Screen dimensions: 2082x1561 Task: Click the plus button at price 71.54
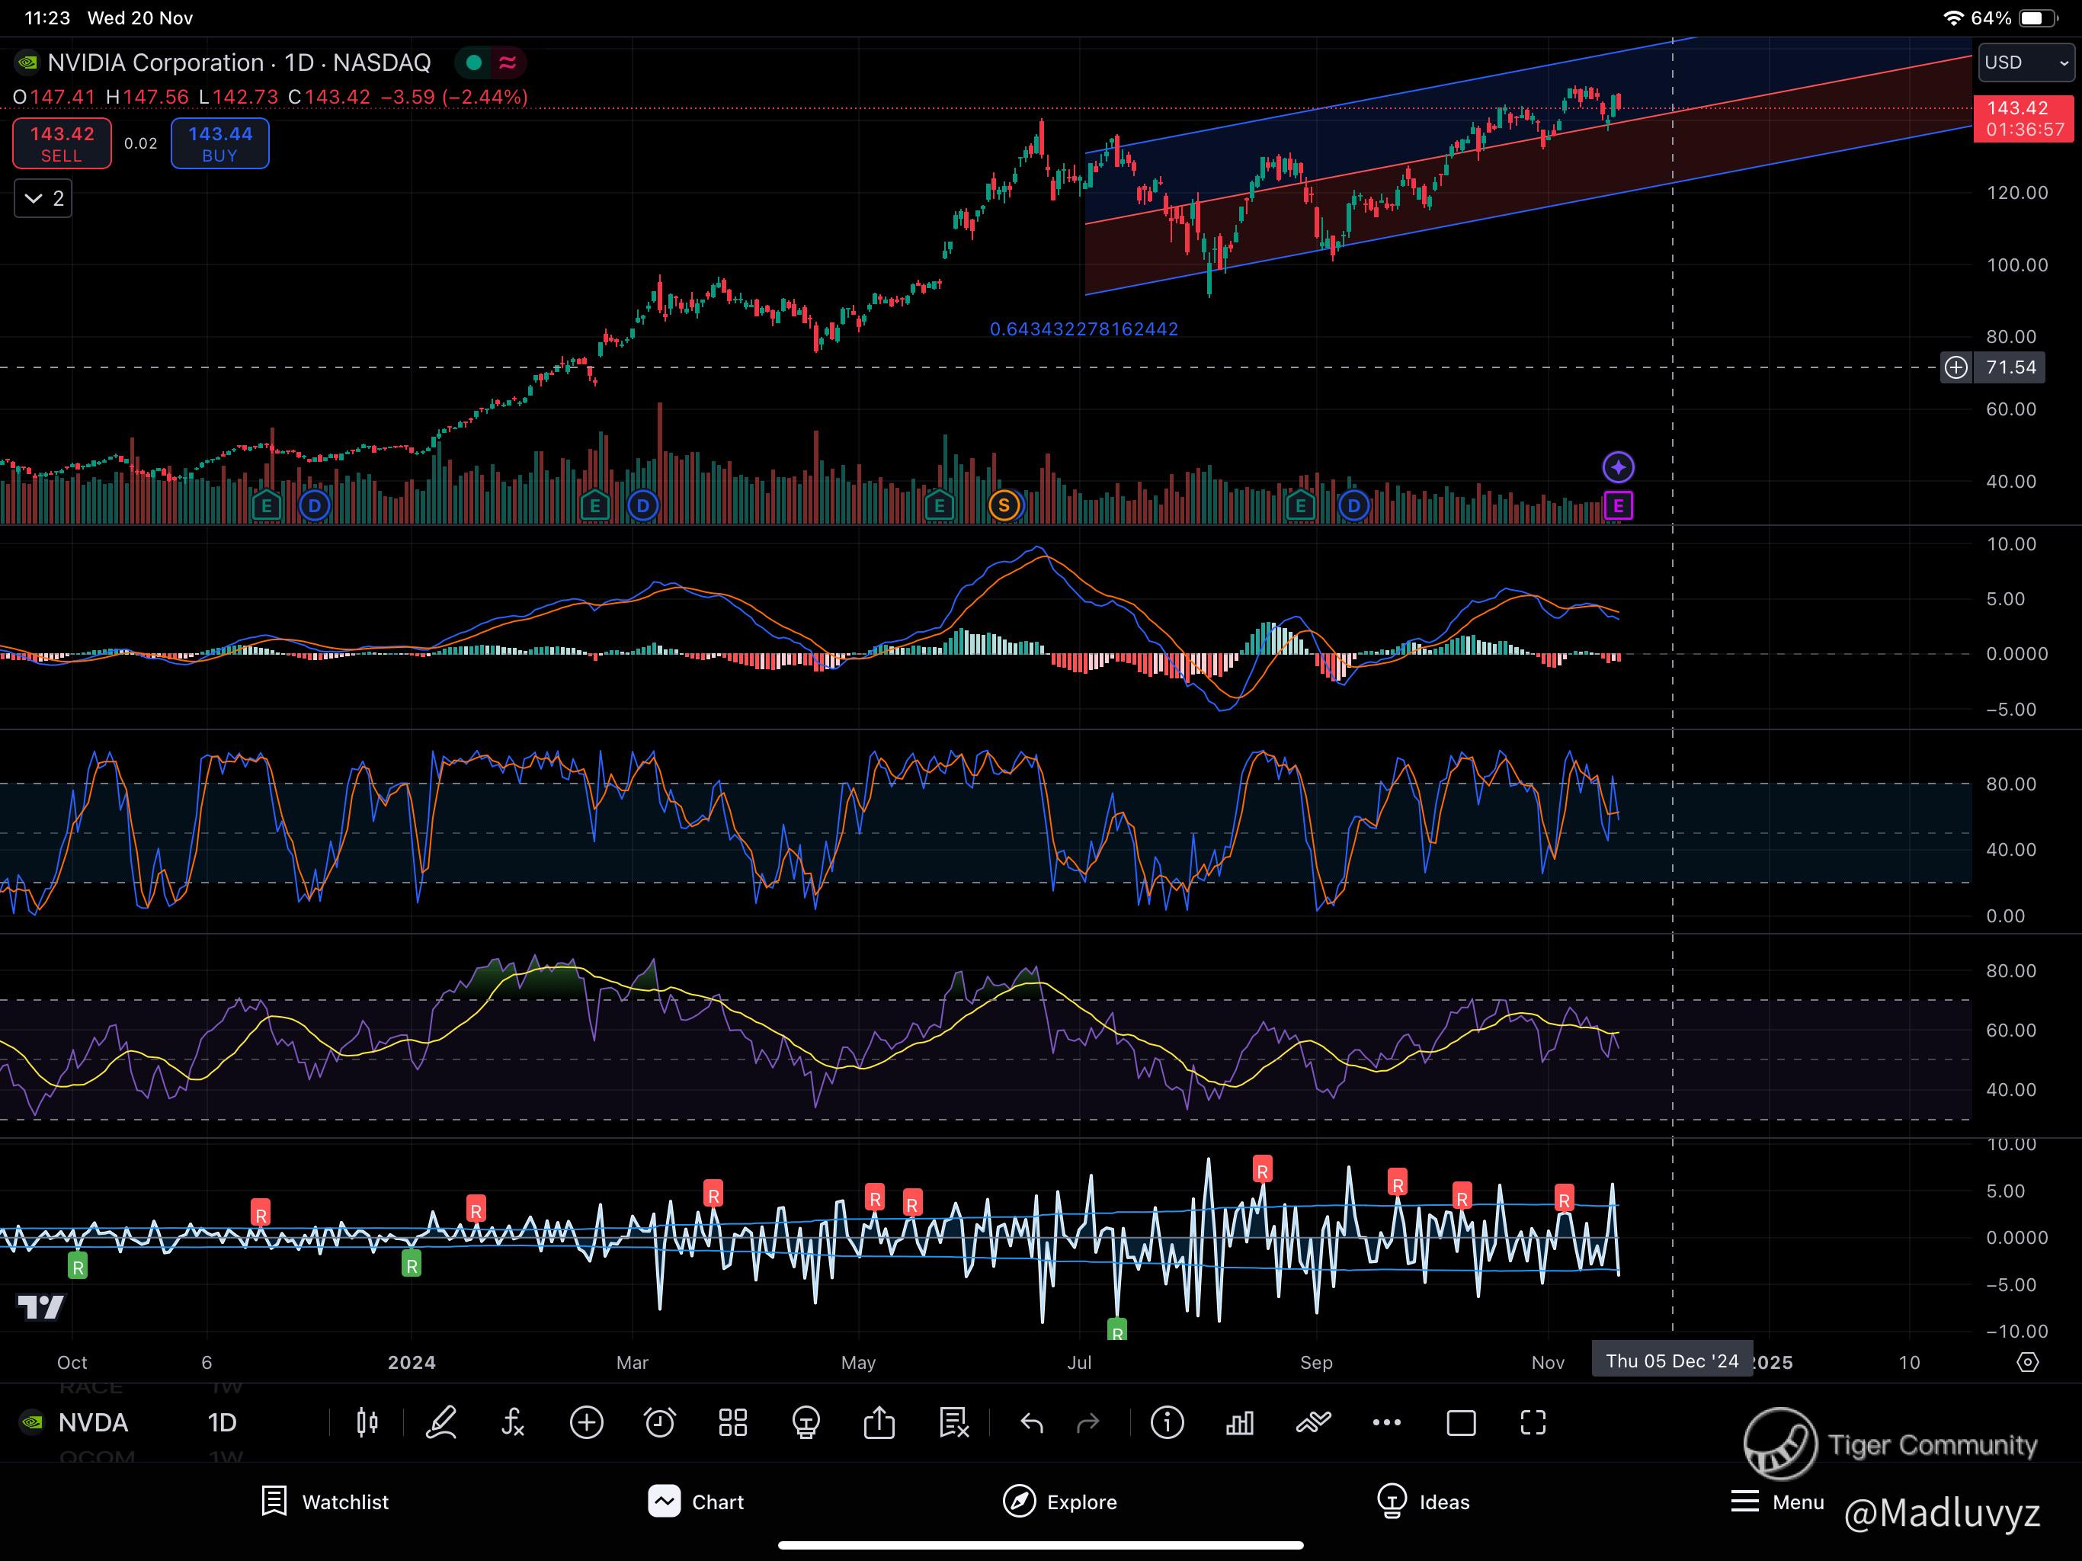(x=1955, y=367)
